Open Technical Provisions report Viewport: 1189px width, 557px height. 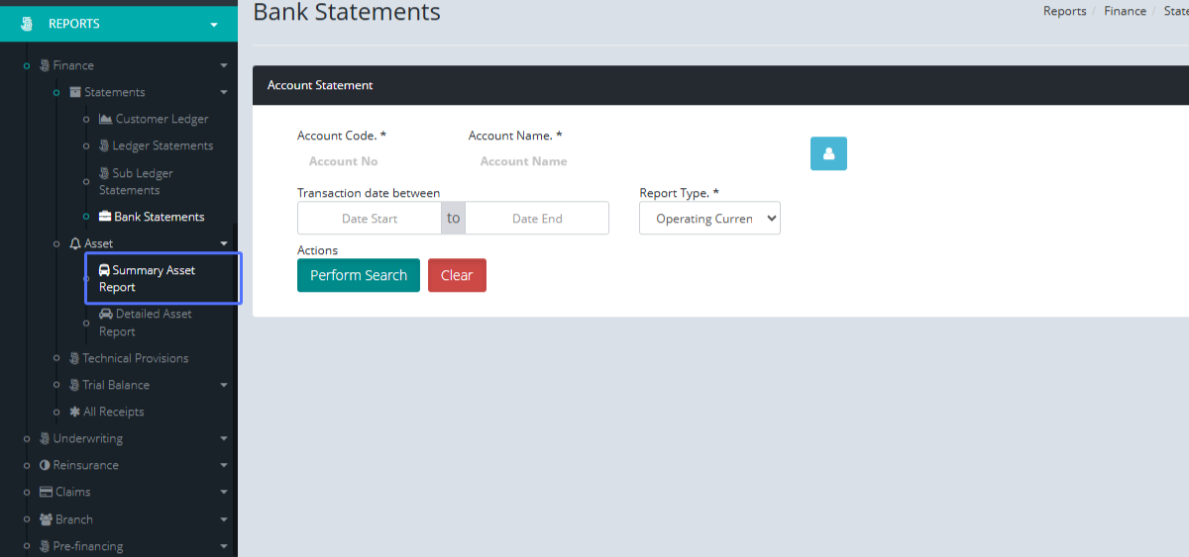point(135,358)
